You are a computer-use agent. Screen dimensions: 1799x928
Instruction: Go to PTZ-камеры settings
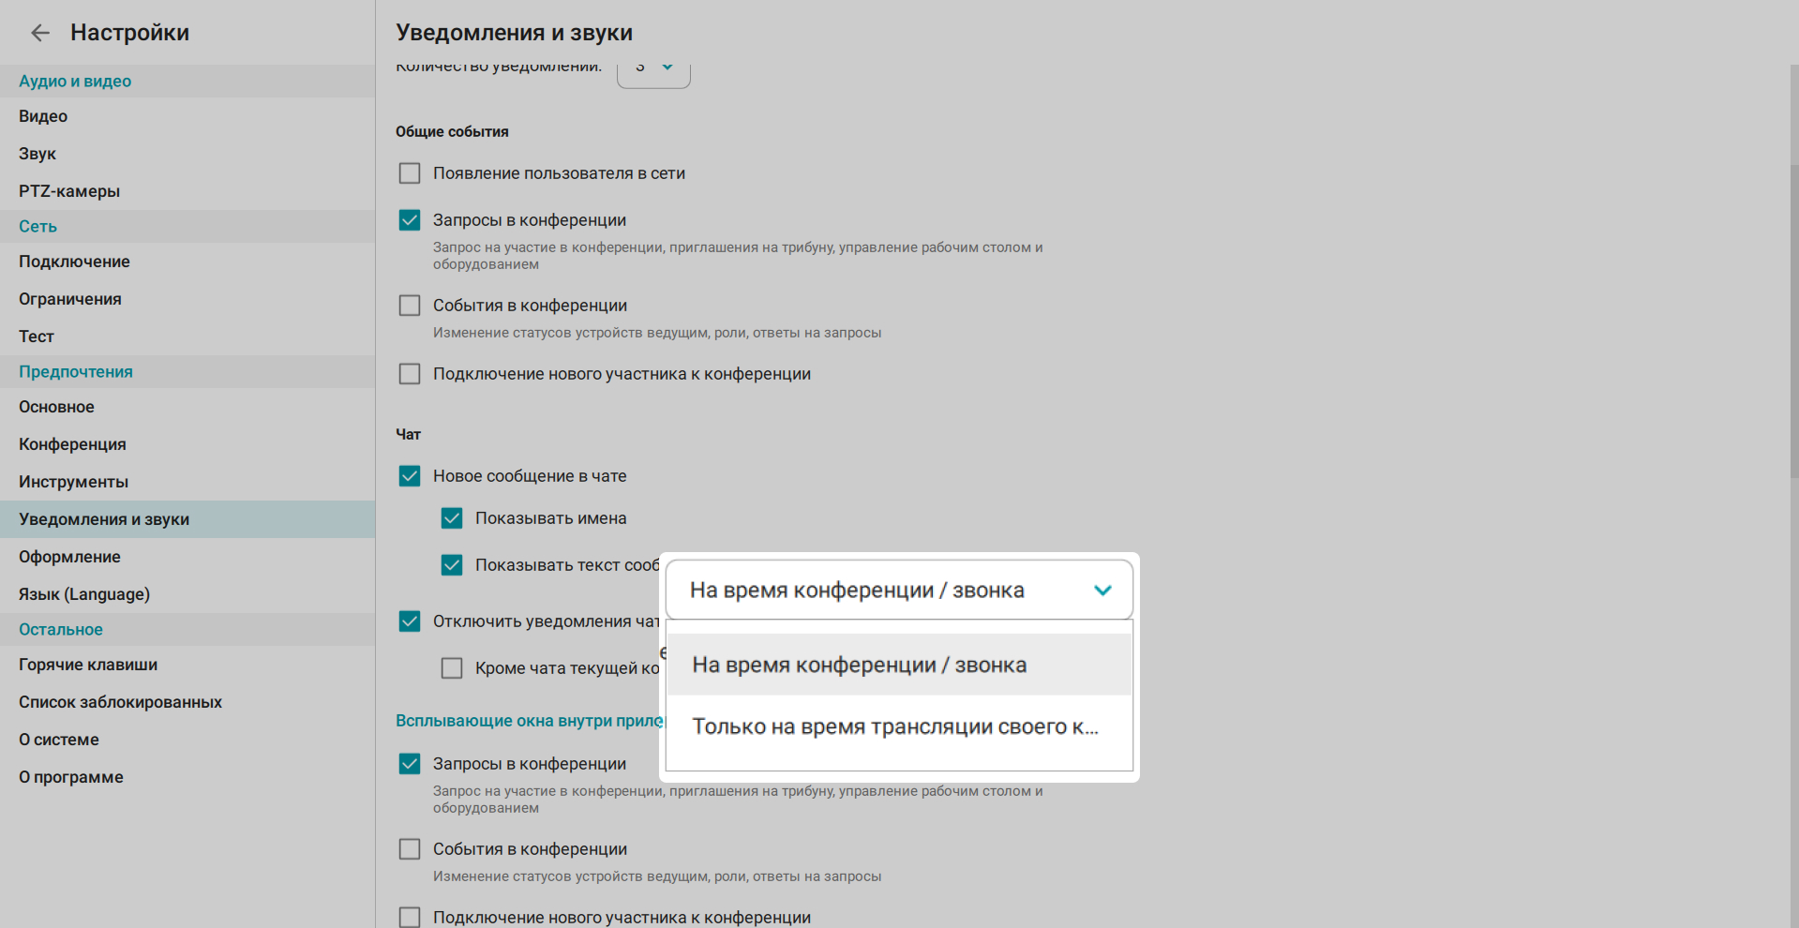(x=69, y=191)
